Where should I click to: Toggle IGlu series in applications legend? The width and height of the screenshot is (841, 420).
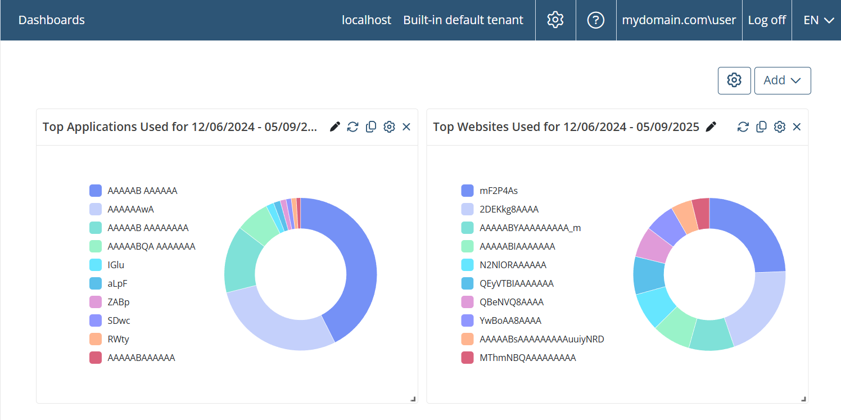[x=117, y=265]
